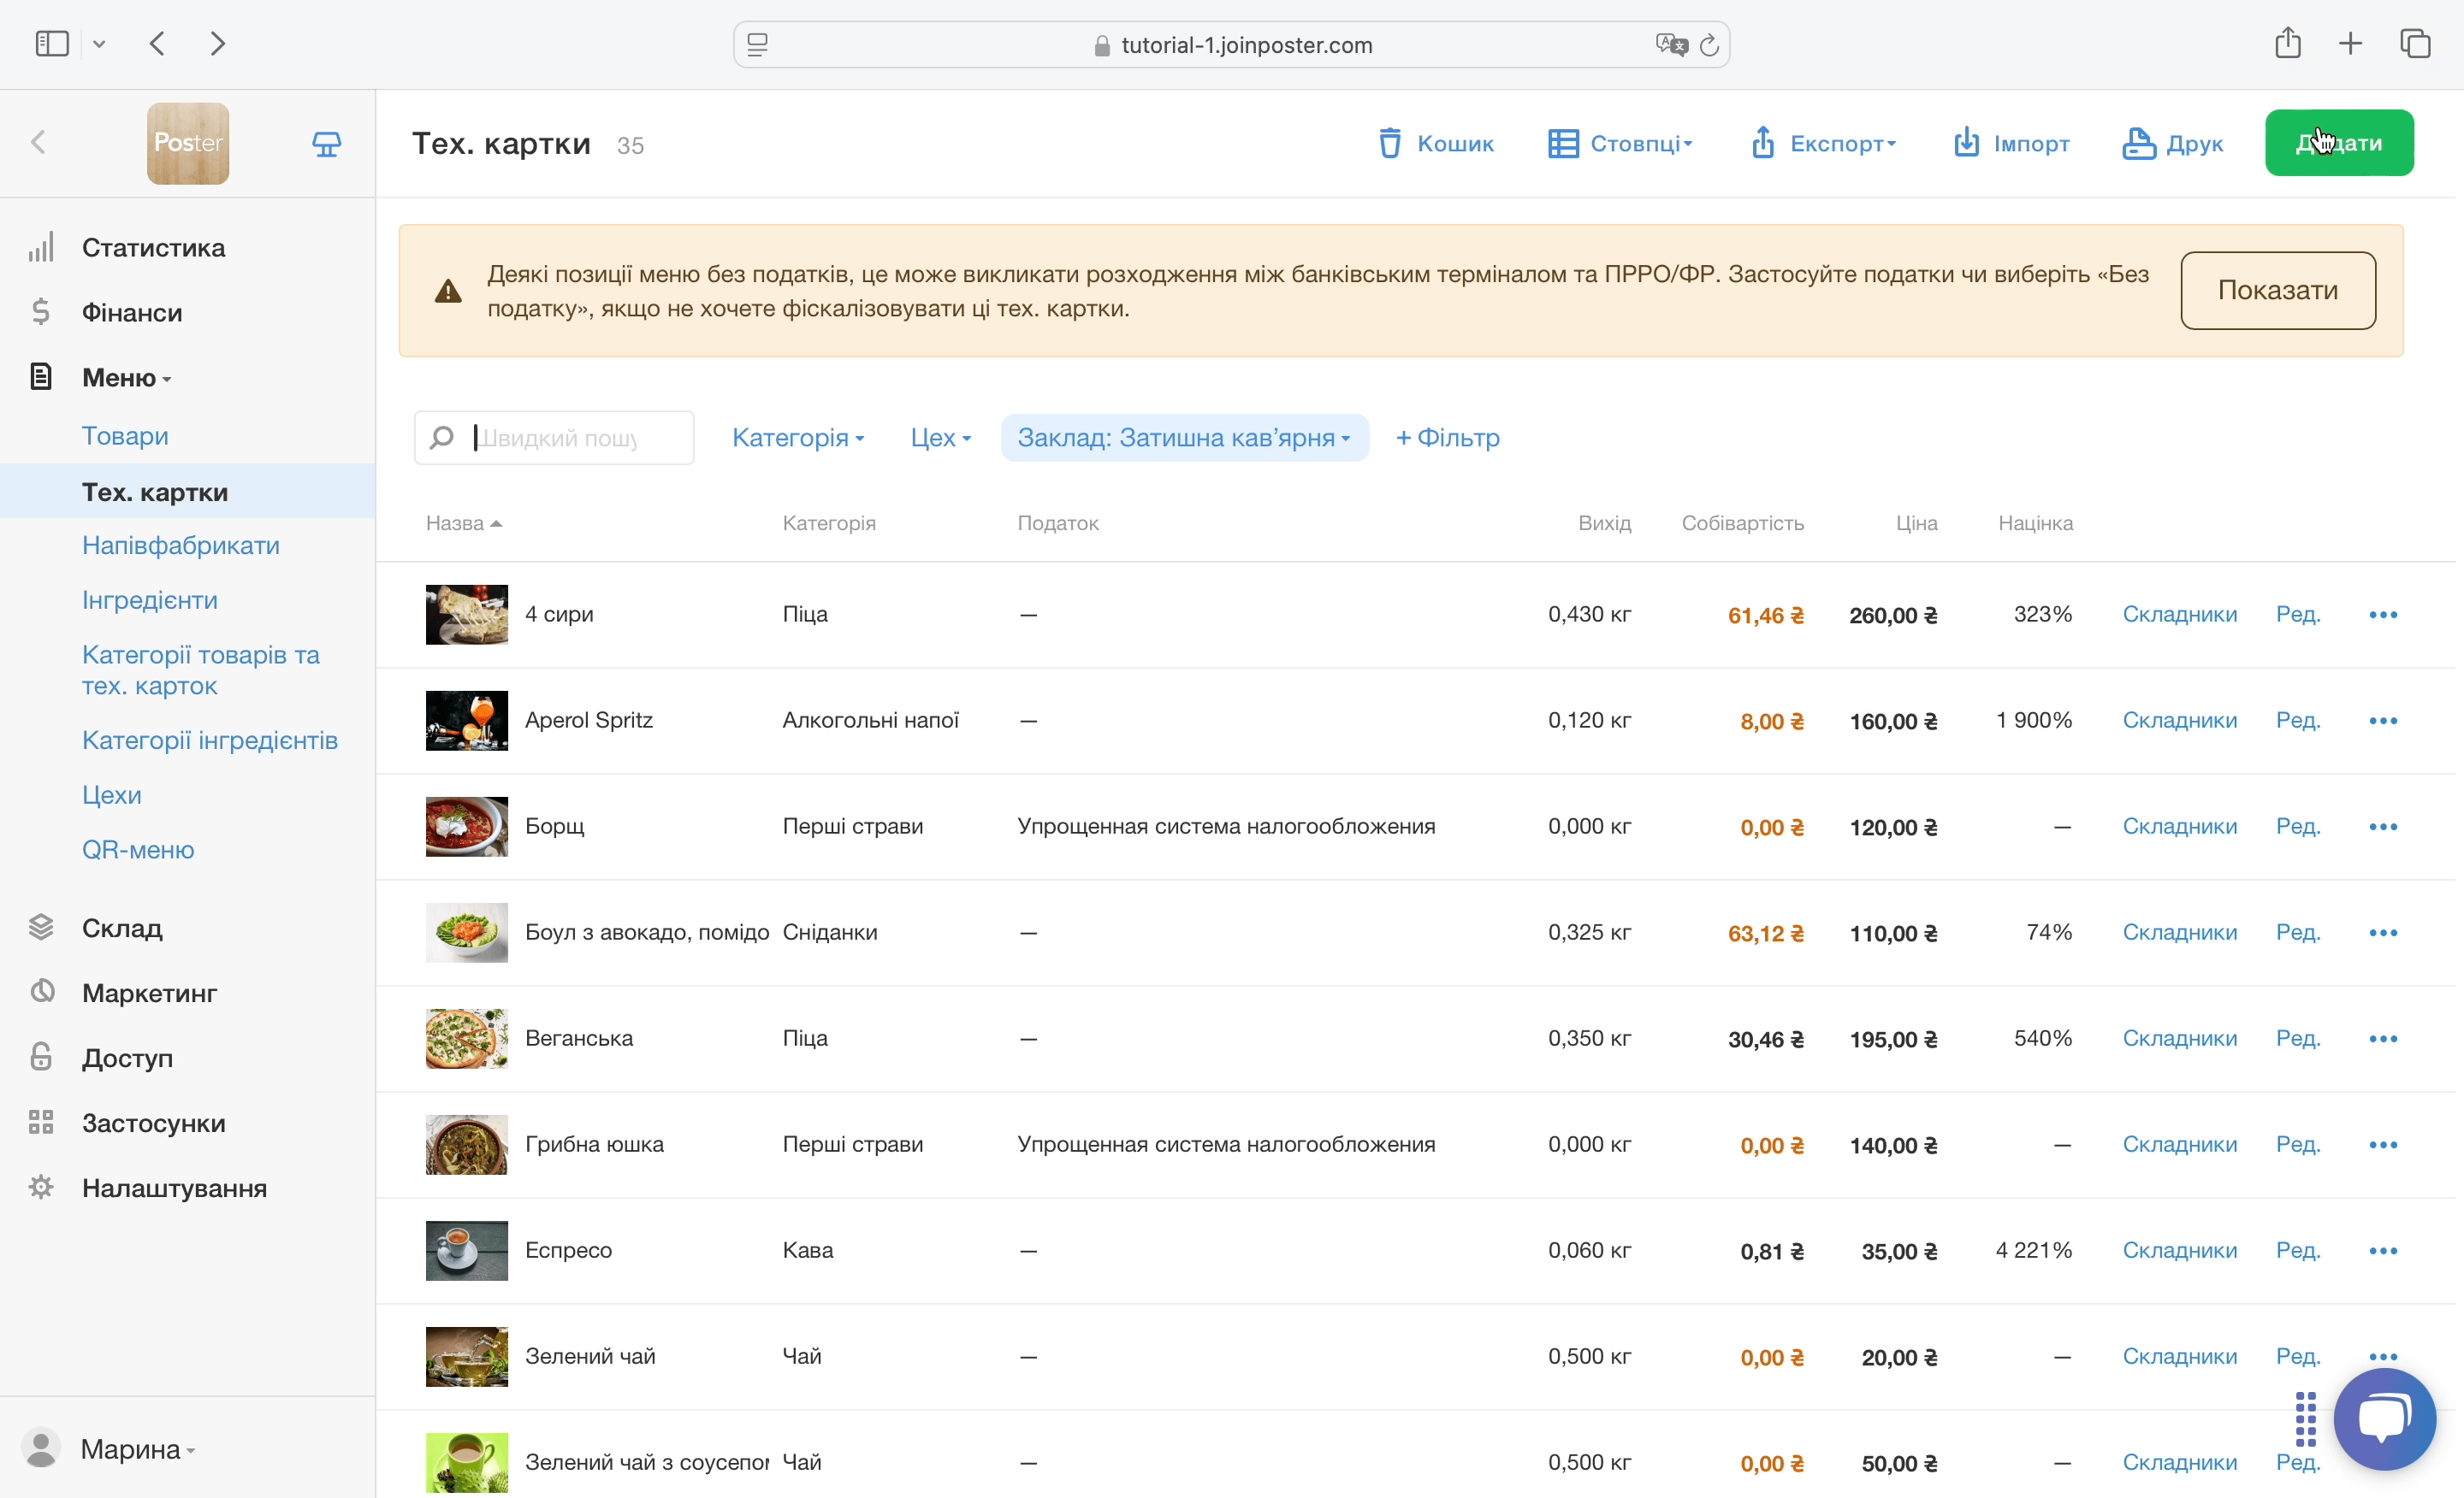Open Safari sidebar options chevron

pos(99,44)
